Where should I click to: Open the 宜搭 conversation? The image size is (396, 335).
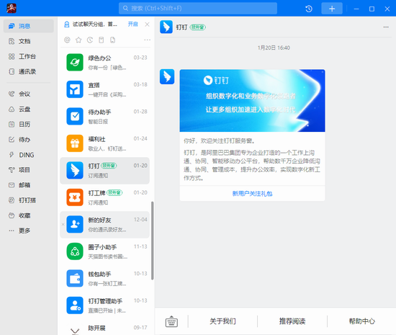[105, 89]
